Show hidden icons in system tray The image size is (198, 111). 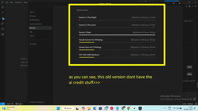coord(164,108)
